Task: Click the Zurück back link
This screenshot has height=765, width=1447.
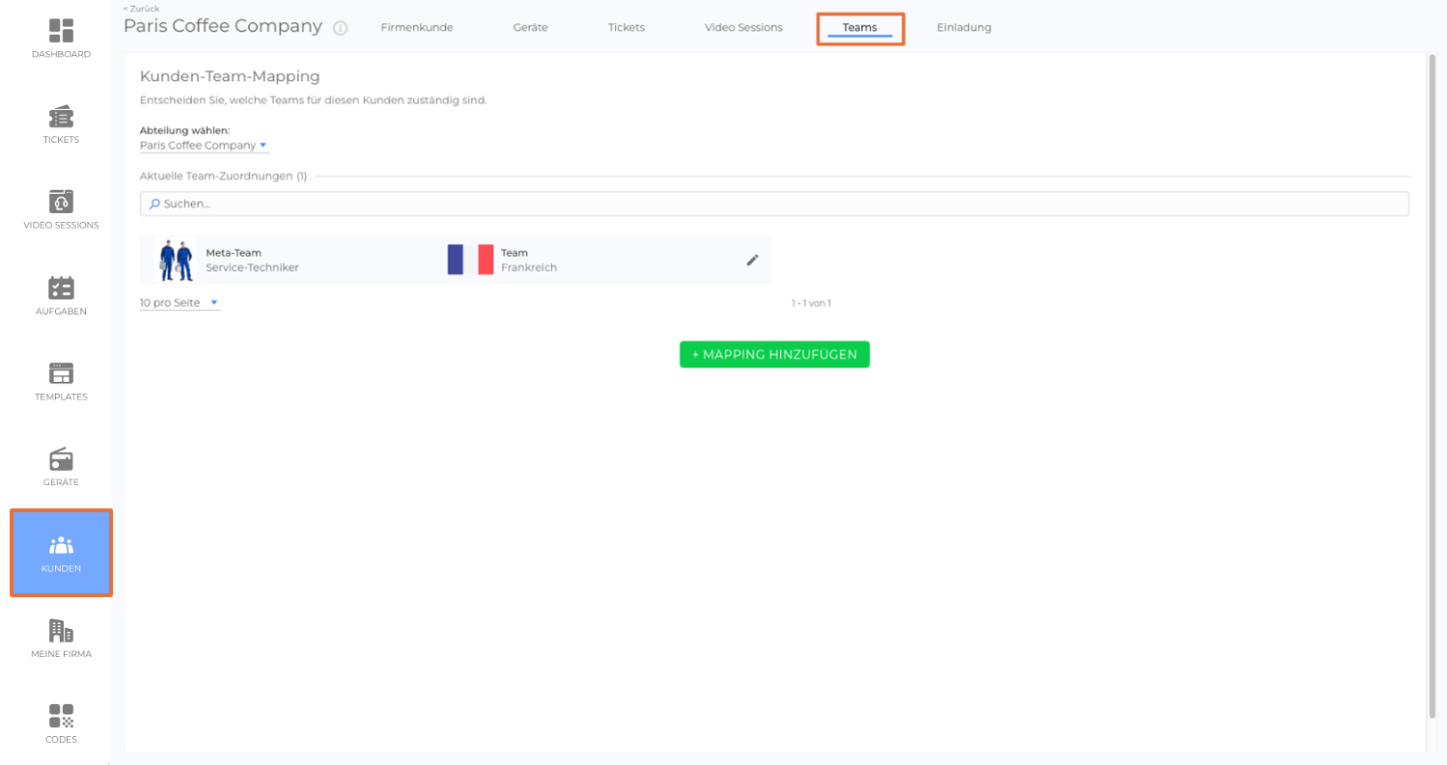Action: coord(141,9)
